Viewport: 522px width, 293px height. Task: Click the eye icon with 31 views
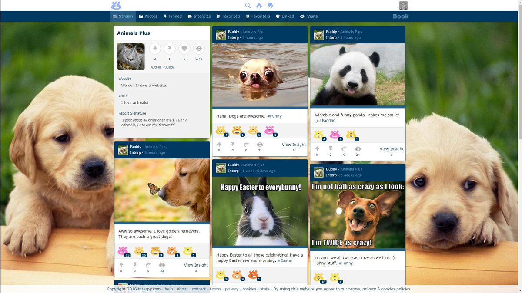coord(260,145)
